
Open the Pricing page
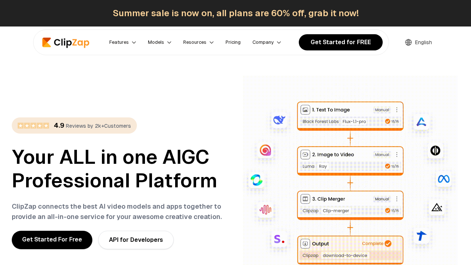click(x=233, y=42)
